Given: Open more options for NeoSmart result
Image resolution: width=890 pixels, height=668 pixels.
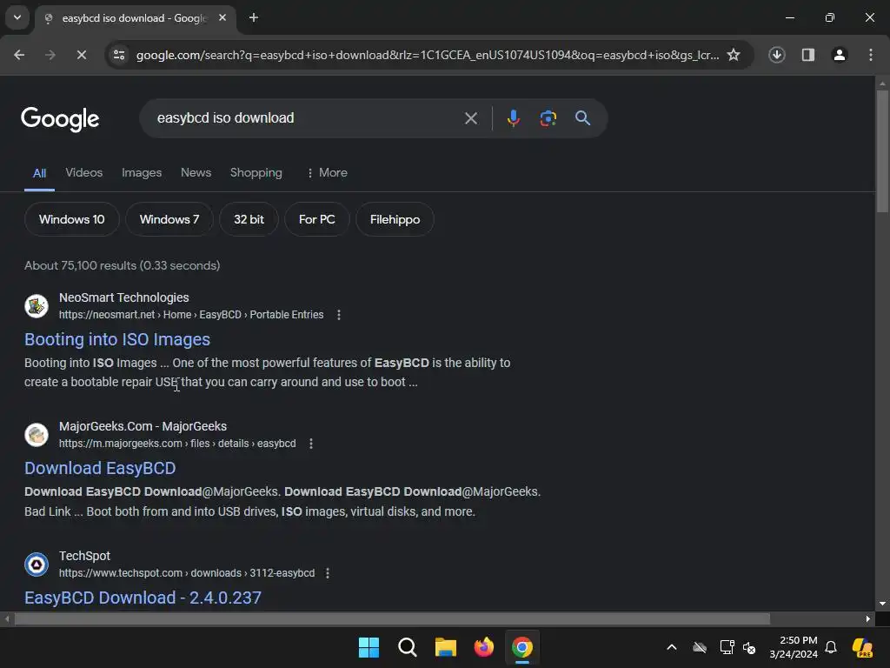Looking at the screenshot, I should pyautogui.click(x=339, y=315).
